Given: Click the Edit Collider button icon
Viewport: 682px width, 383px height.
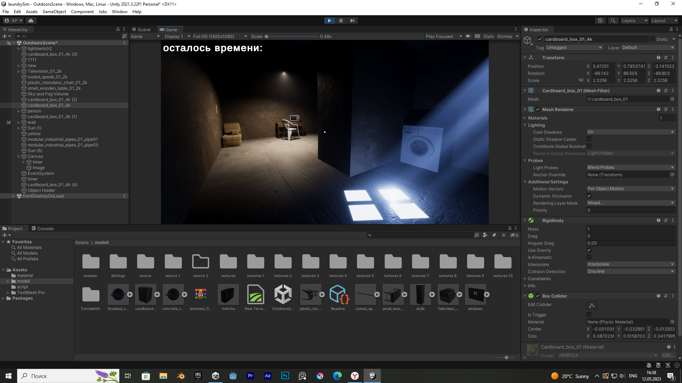Looking at the screenshot, I should click(592, 305).
